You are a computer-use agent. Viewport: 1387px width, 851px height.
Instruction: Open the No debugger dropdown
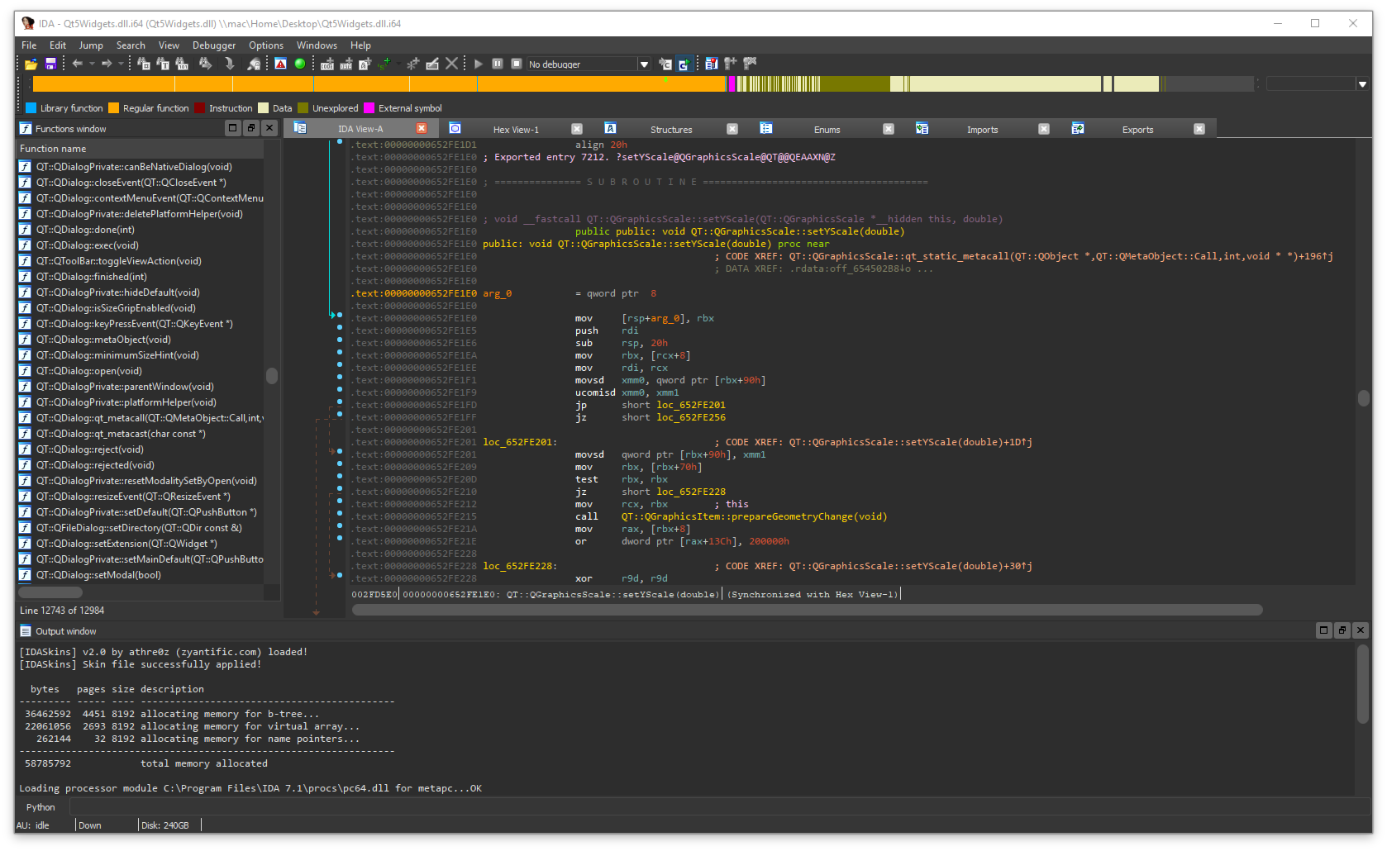(644, 64)
